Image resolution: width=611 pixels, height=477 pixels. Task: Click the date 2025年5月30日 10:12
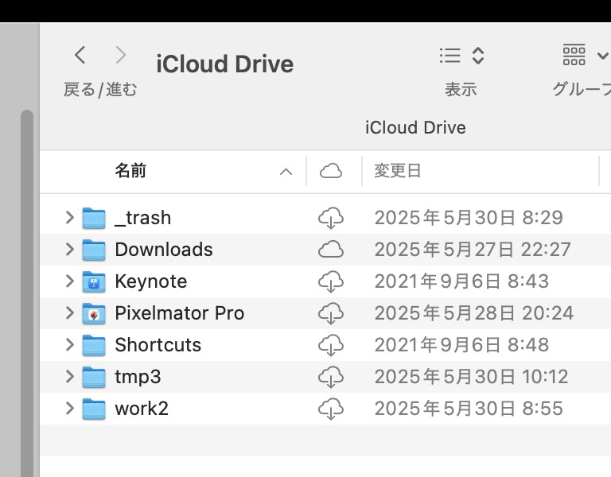coord(472,377)
